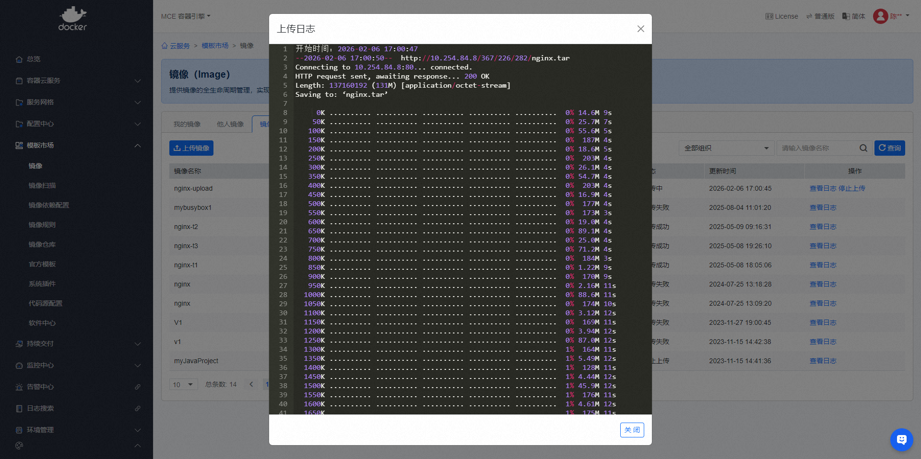Open the chat support robot icon

pos(901,439)
